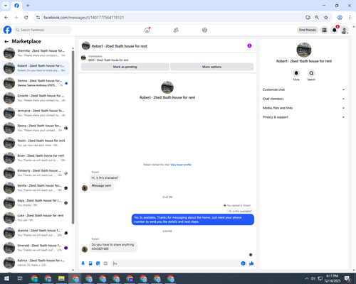Open the Jermaine conversation
This screenshot has width=356, height=284.
[36, 113]
